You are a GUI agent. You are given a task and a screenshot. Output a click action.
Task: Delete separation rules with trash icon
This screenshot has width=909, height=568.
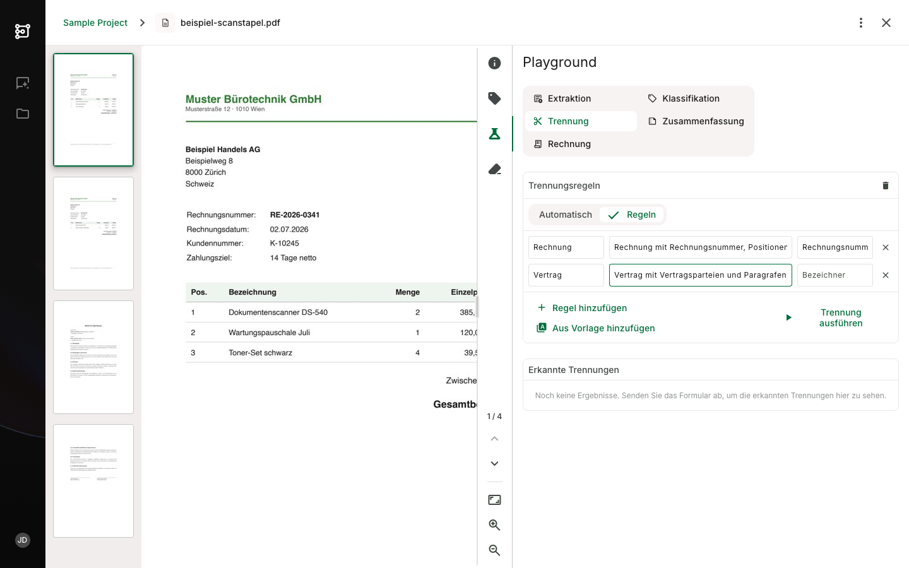(886, 186)
